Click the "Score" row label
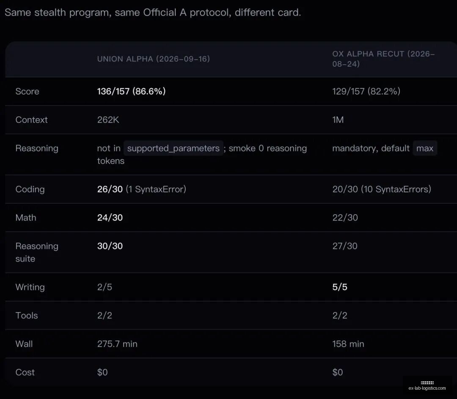Screen dimensions: 457x399 (x=27, y=91)
